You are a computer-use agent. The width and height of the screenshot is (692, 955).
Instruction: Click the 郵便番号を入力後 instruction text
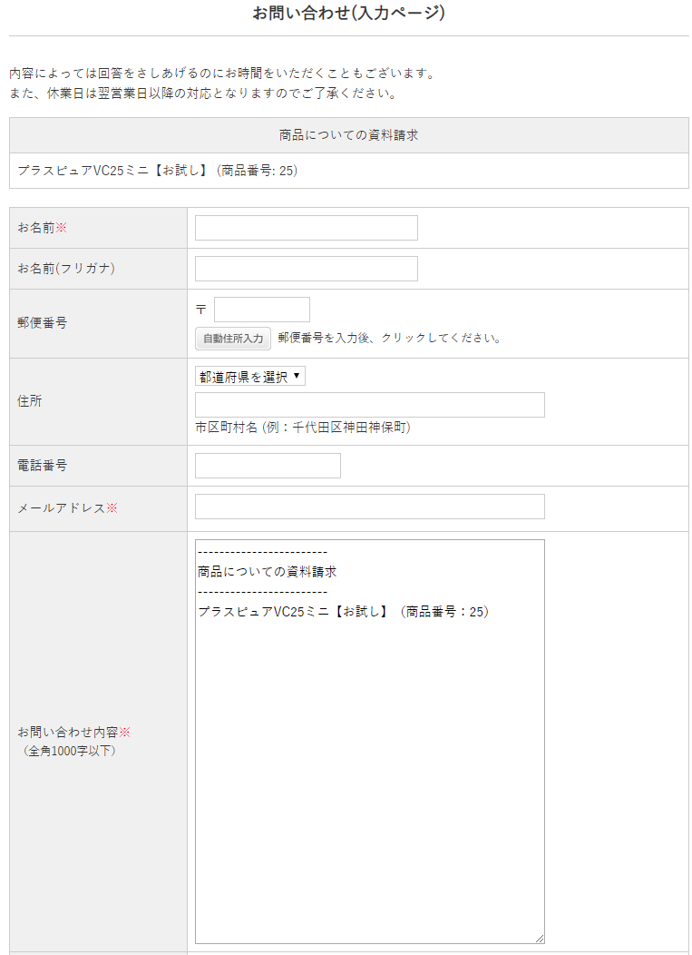click(389, 339)
